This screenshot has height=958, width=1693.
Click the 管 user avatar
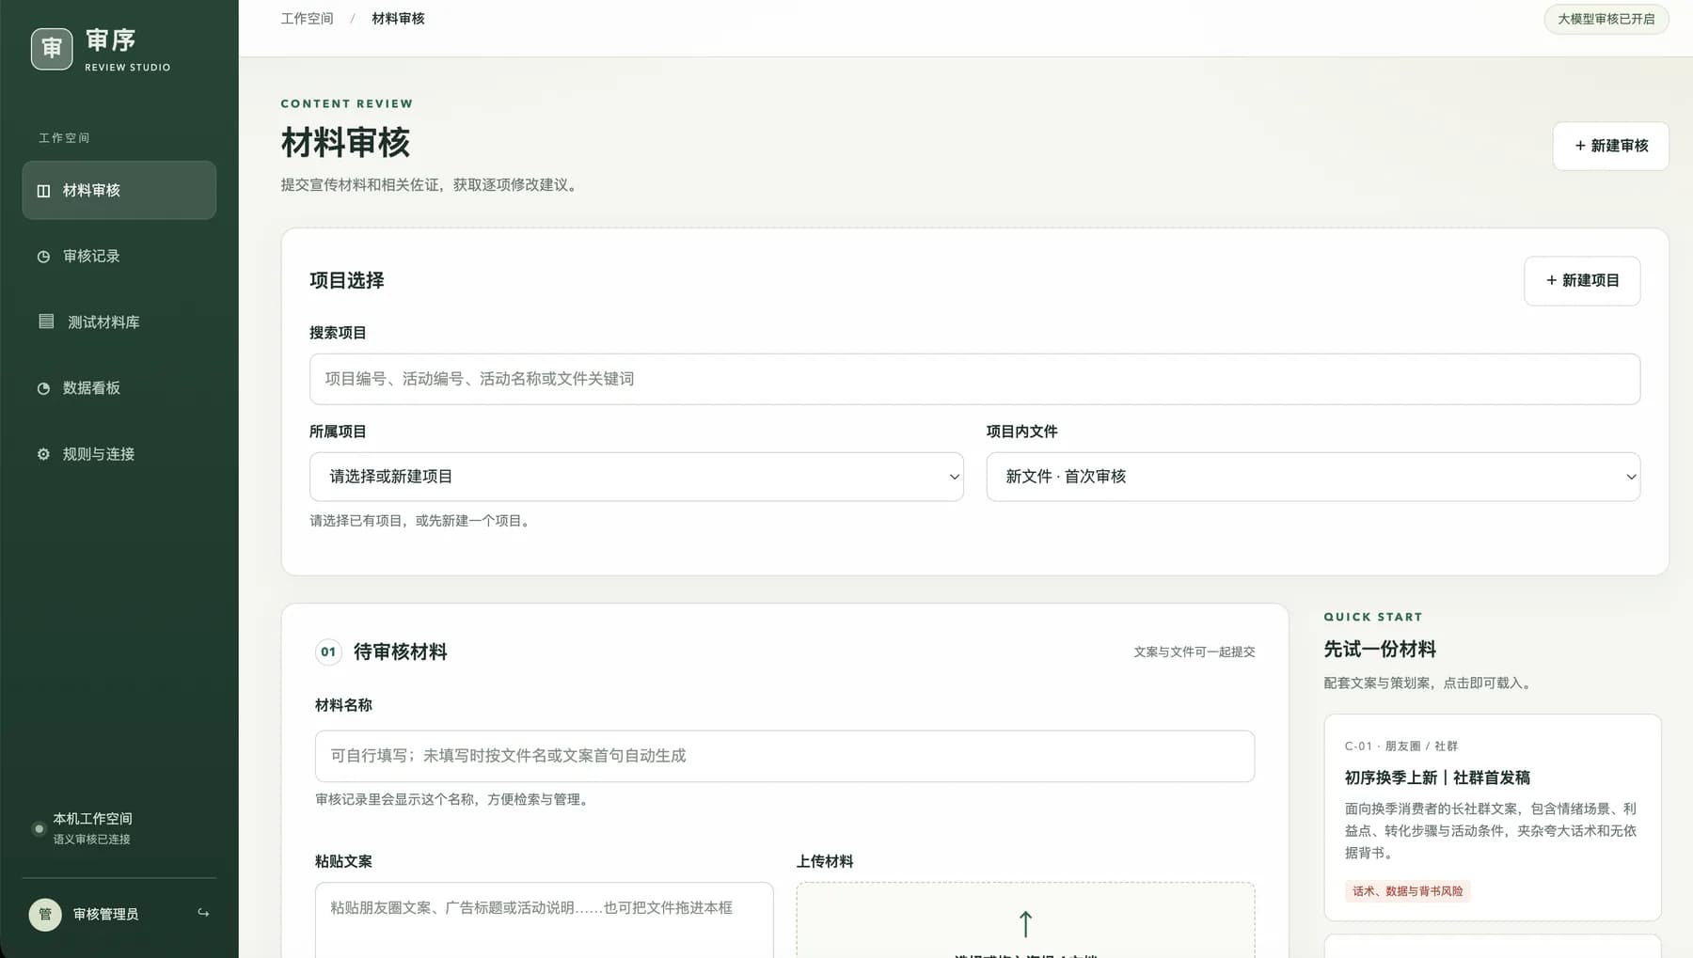[x=45, y=914]
